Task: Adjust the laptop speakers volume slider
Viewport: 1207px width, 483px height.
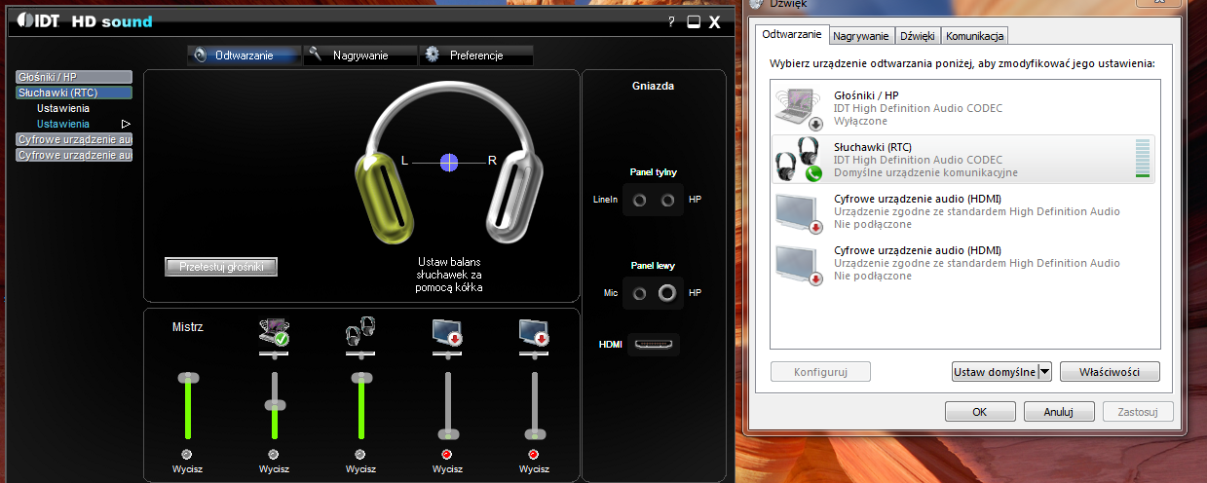Action: (275, 404)
